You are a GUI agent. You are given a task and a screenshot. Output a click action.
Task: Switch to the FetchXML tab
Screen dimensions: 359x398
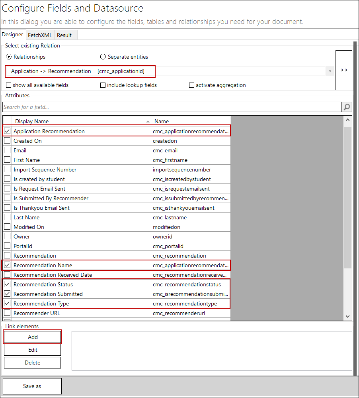40,35
